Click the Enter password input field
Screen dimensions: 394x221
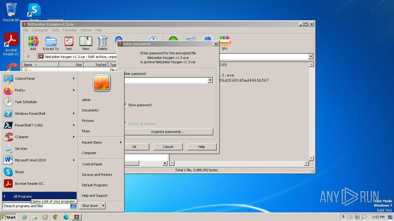(166, 80)
